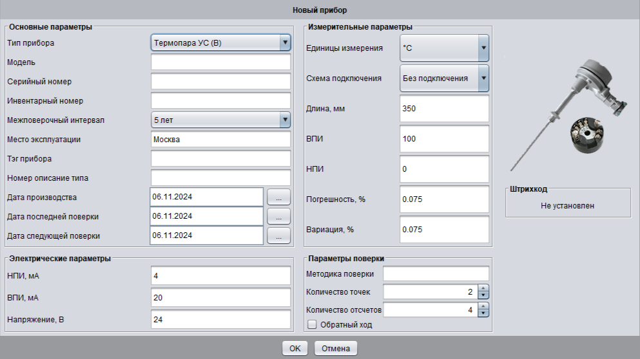
Task: Open the Тип прибора dropdown
Action: click(x=285, y=43)
